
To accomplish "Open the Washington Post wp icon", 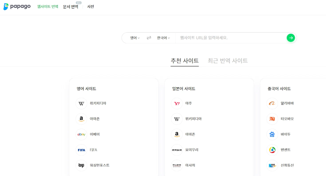I will point(81,165).
